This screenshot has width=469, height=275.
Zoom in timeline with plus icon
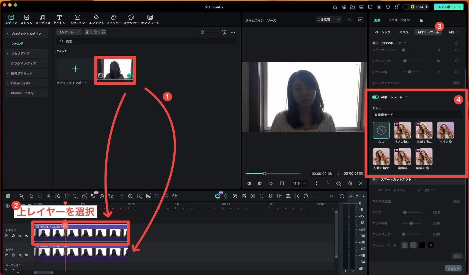342,196
